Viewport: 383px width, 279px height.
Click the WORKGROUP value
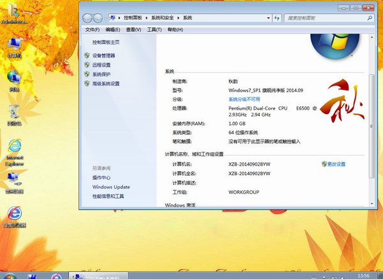[244, 192]
